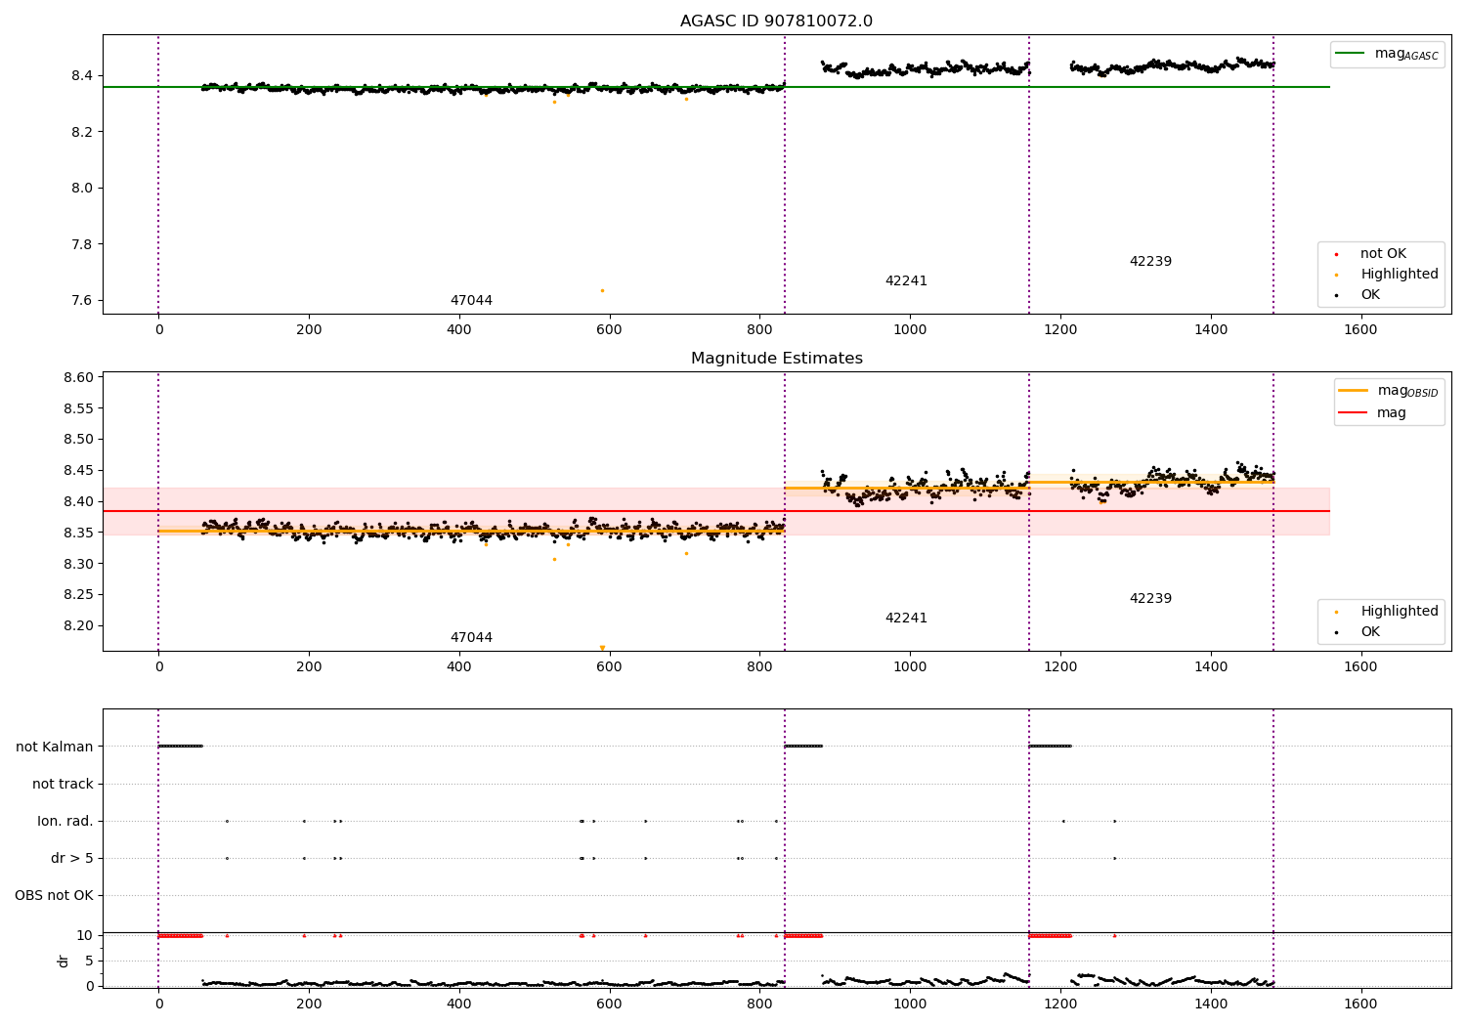
Task: Click the 'OBS not OK' row label
Action: 54,895
